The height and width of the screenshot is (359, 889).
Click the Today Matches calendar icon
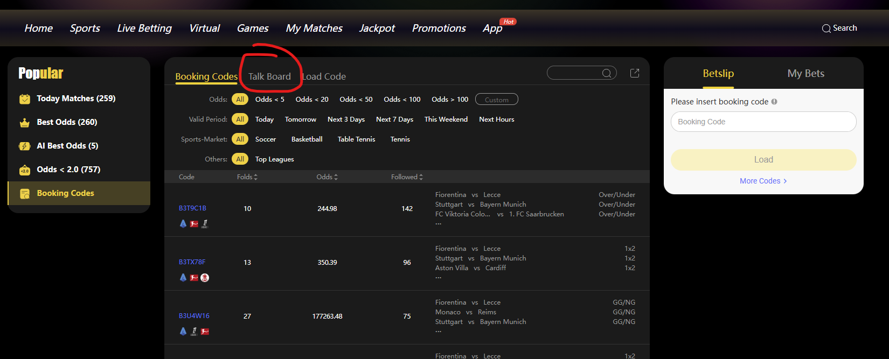tap(25, 99)
